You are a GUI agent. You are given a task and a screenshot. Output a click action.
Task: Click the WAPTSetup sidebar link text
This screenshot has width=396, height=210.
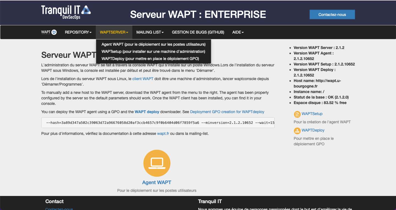(312, 114)
